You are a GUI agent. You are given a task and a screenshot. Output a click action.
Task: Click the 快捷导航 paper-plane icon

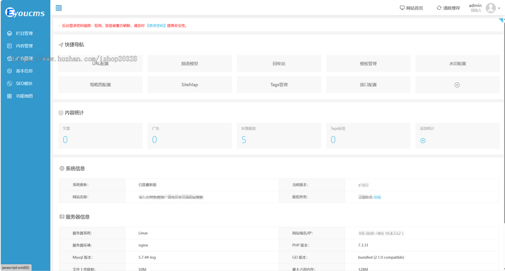pyautogui.click(x=61, y=45)
